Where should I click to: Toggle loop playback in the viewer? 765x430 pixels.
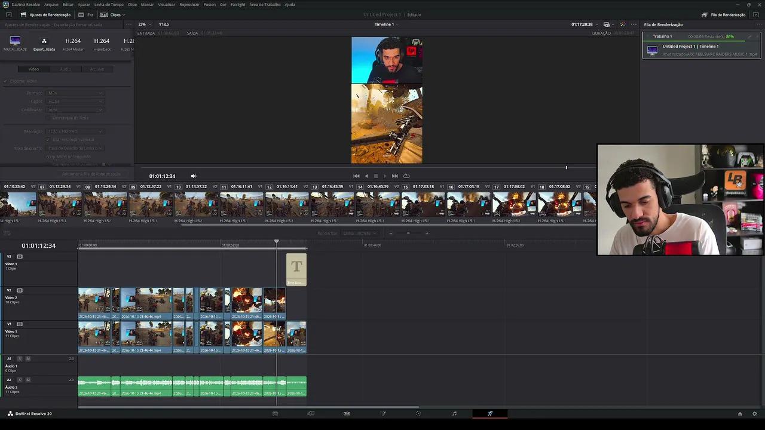(x=406, y=176)
